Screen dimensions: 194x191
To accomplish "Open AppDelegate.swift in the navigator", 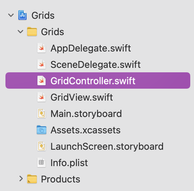I will 91,48.
